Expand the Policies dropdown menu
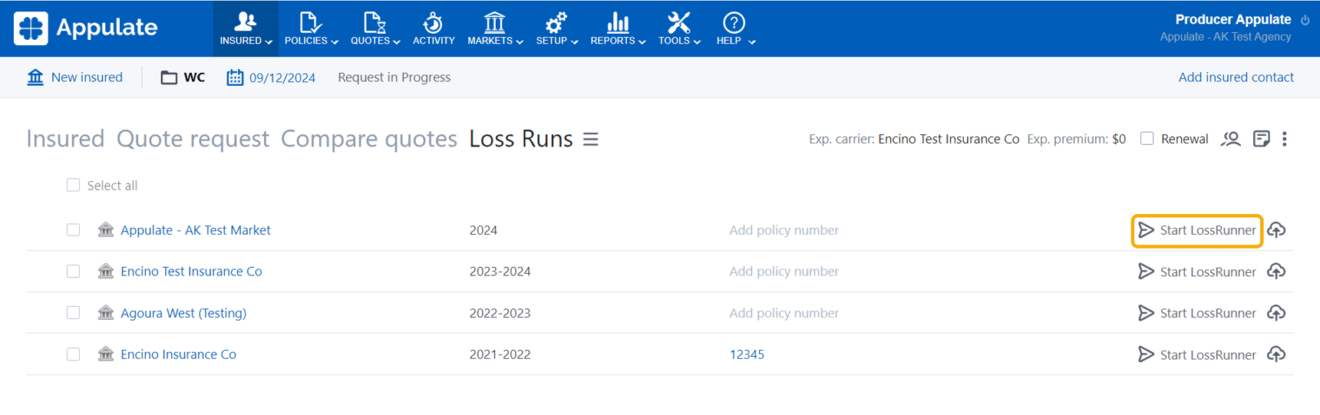The height and width of the screenshot is (415, 1320). click(311, 29)
